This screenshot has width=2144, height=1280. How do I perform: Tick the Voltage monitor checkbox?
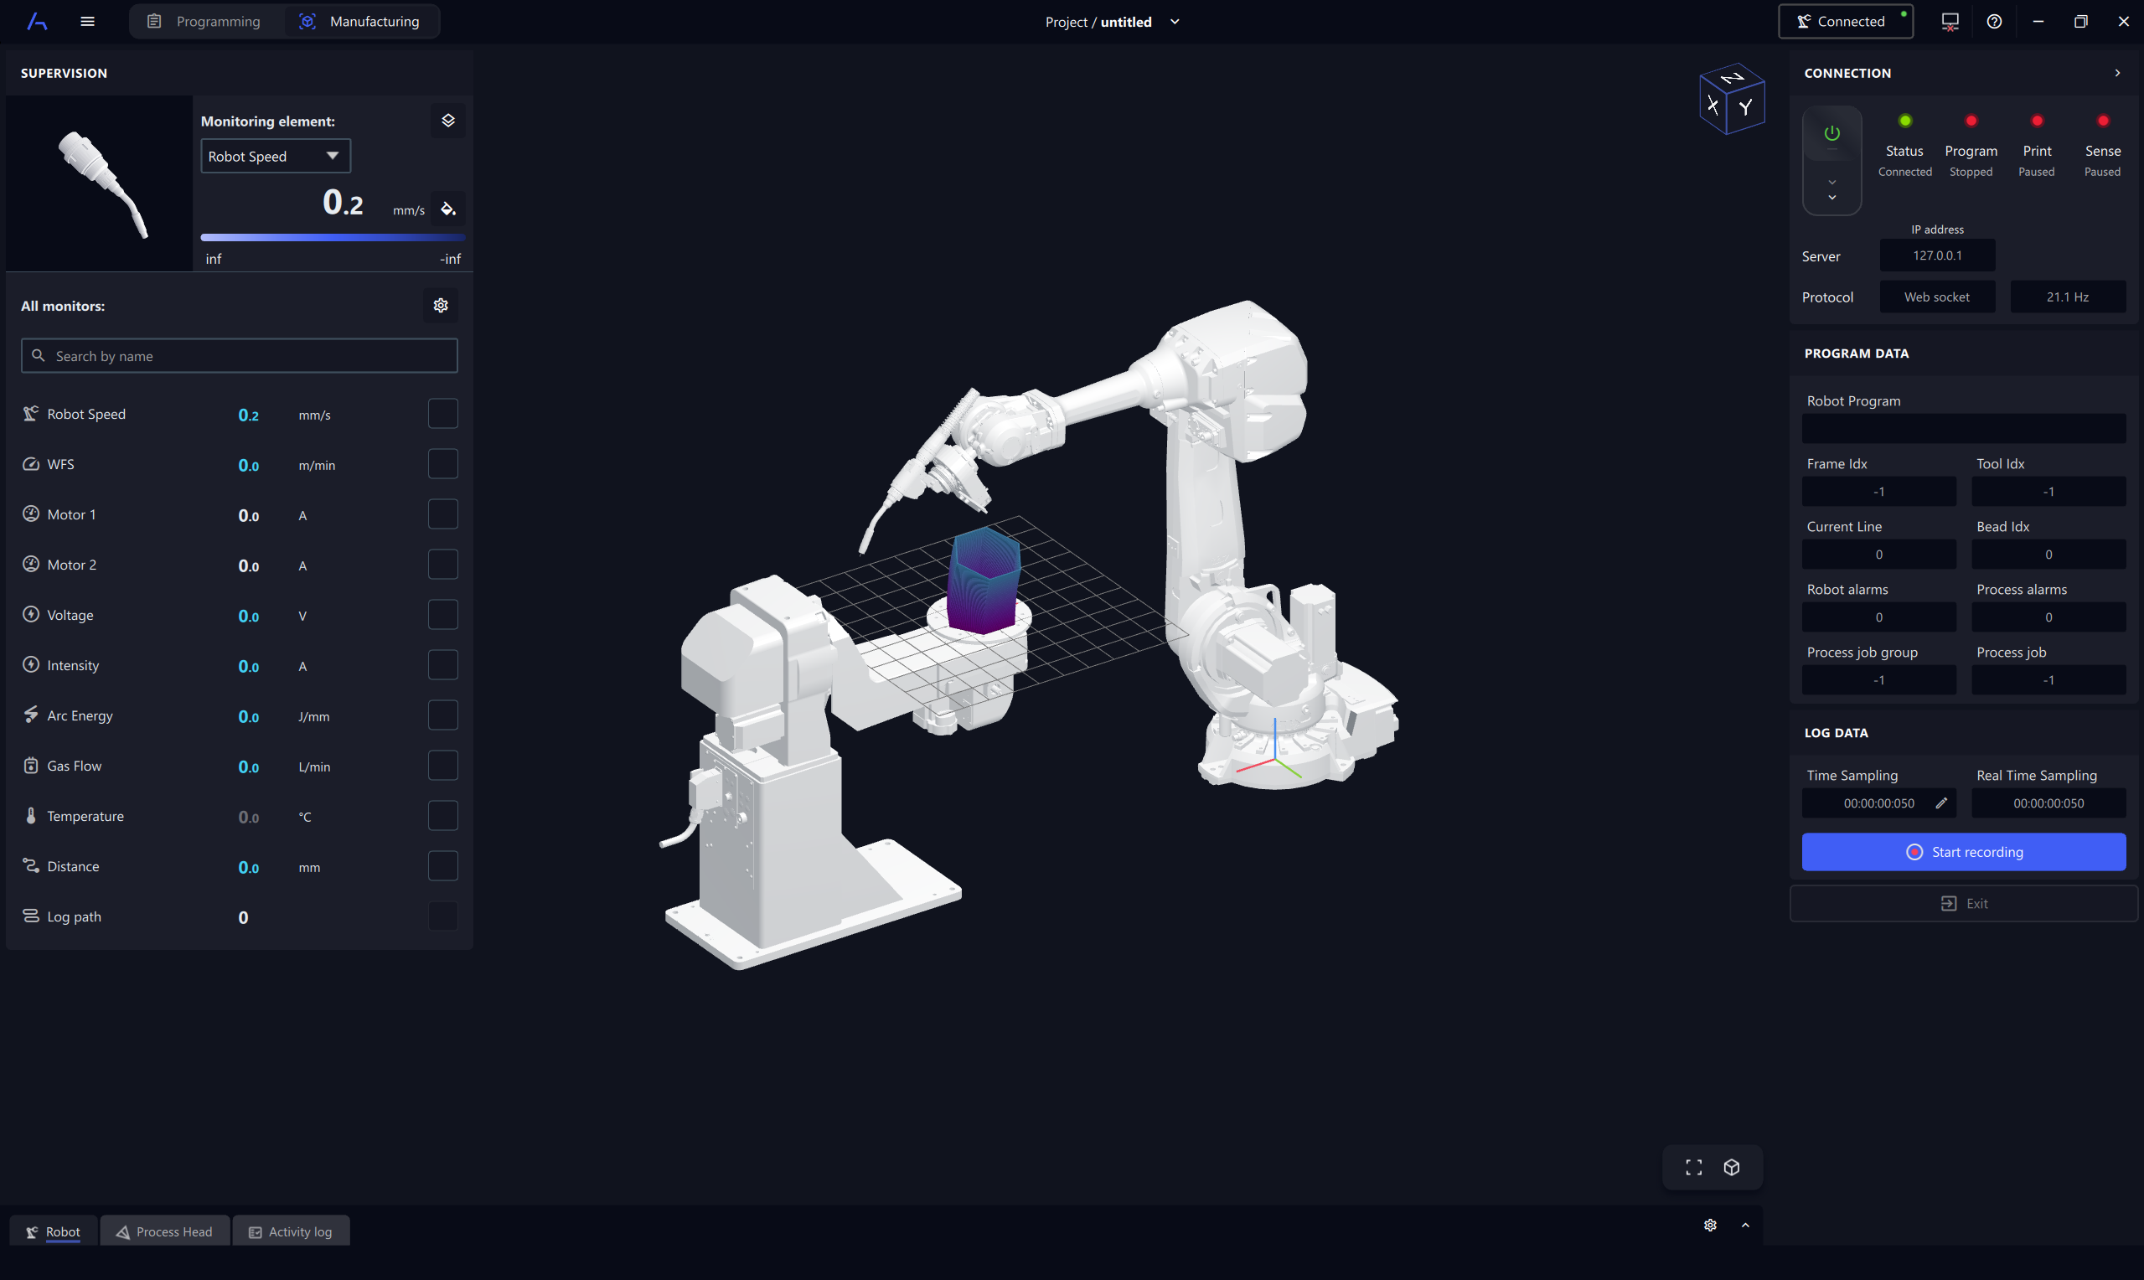[442, 615]
